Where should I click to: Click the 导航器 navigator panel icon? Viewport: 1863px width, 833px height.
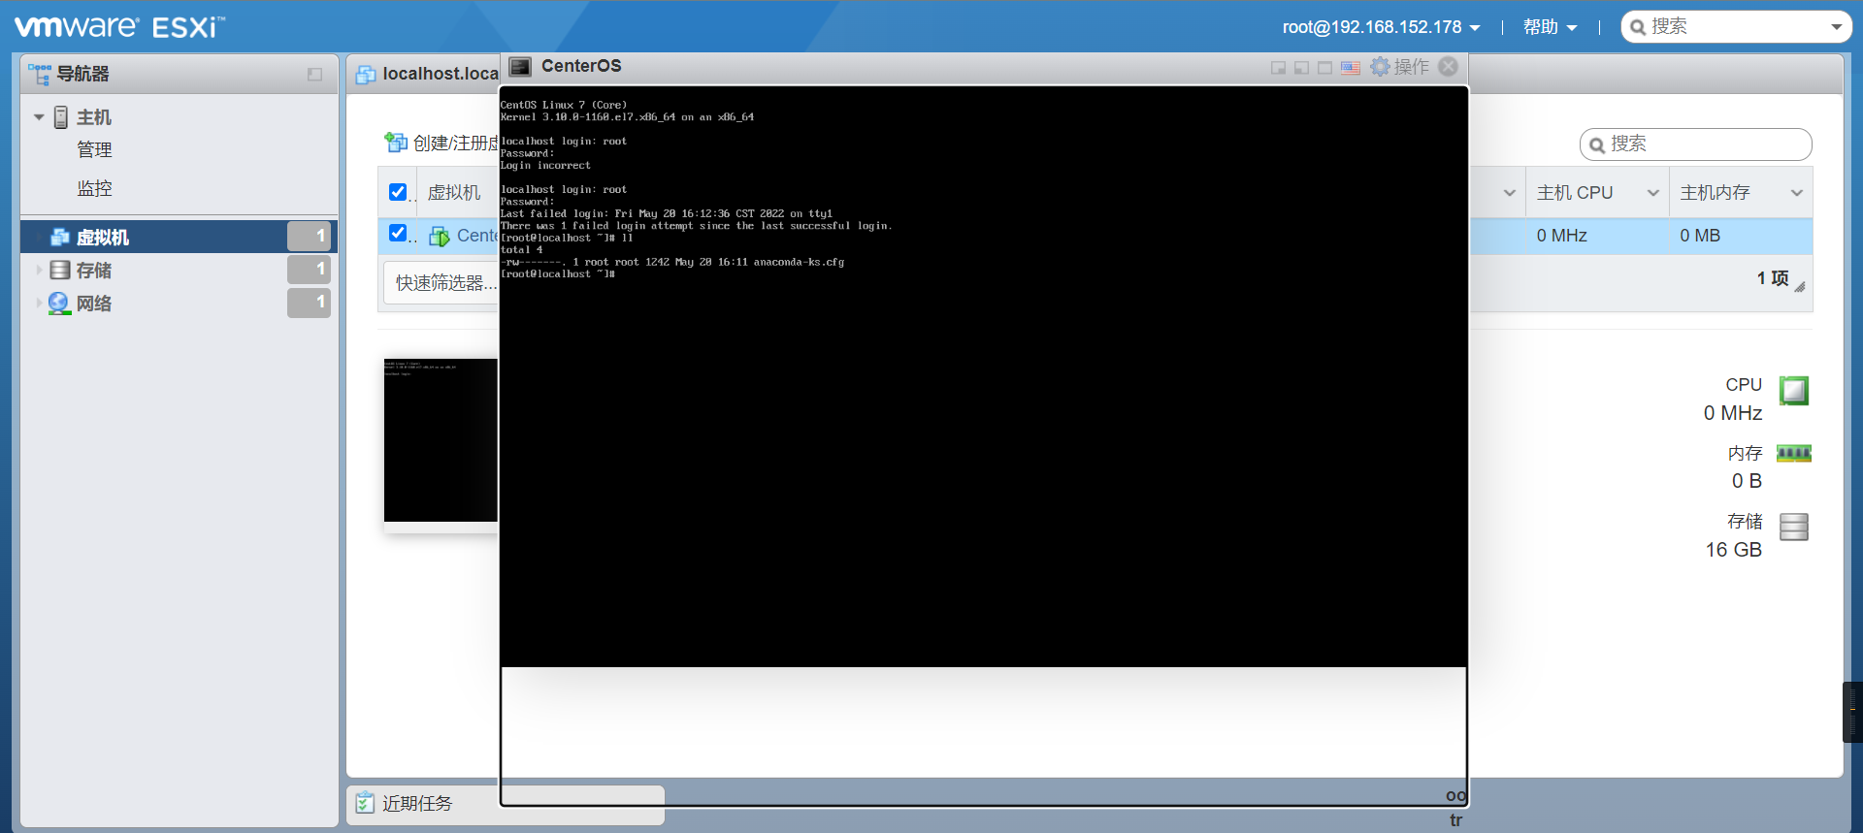(x=40, y=75)
